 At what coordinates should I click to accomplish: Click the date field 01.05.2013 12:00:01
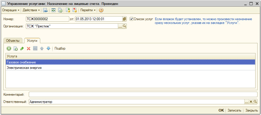pyautogui.click(x=99, y=19)
